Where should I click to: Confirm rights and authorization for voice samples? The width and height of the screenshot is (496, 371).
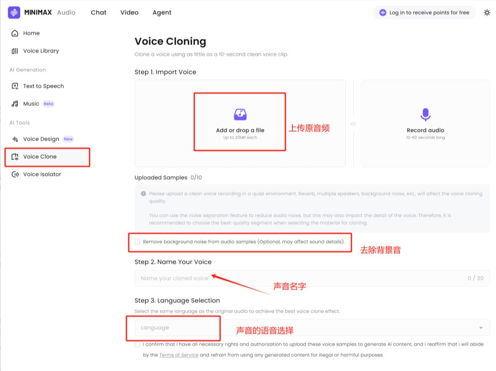[137, 344]
